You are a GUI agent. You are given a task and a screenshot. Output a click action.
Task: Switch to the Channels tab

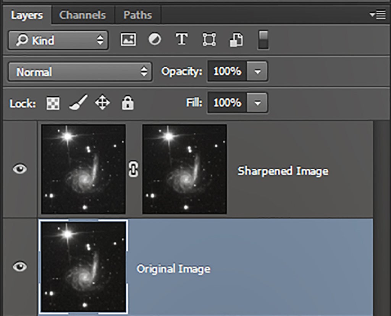click(x=82, y=15)
